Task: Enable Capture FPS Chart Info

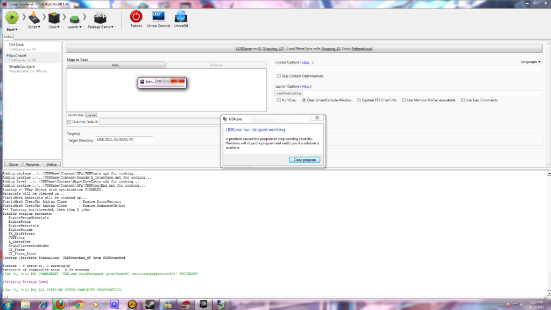Action: [x=359, y=100]
